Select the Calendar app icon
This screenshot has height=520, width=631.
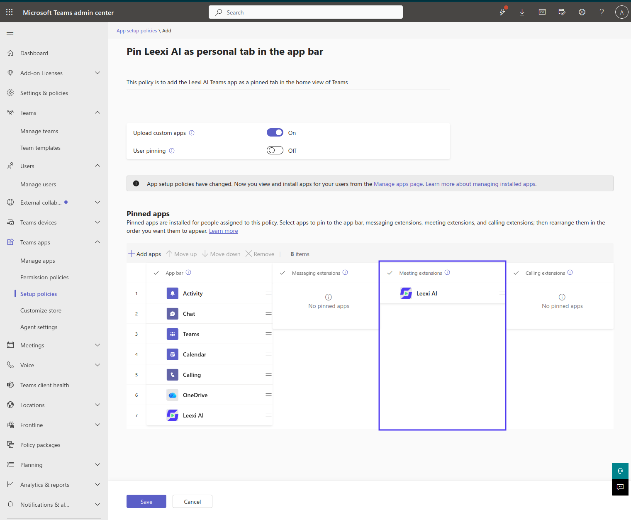(173, 354)
